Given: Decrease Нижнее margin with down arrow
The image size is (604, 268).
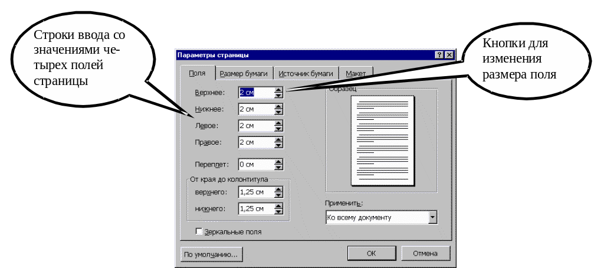Looking at the screenshot, I should (x=279, y=112).
